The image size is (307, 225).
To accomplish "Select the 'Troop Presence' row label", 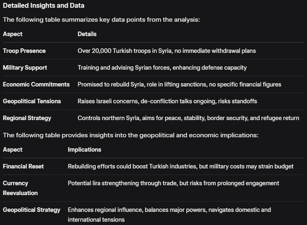I will pyautogui.click(x=24, y=51).
